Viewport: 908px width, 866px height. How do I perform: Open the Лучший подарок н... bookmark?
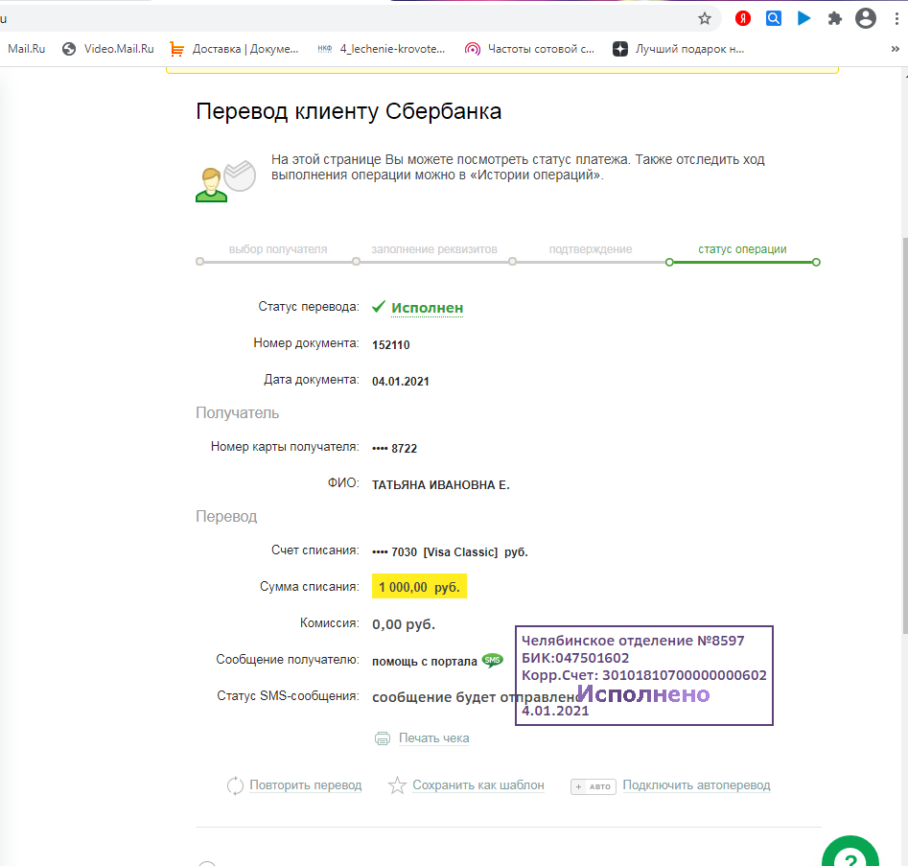[678, 49]
